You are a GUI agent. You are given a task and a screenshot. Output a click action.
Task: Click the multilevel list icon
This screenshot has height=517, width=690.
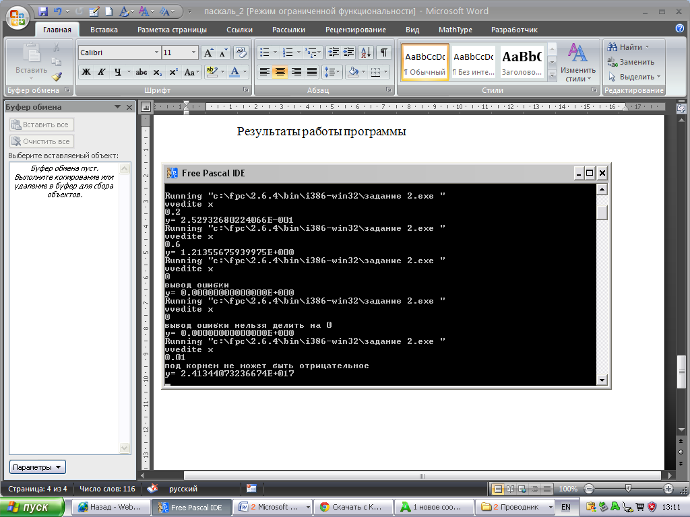(311, 53)
